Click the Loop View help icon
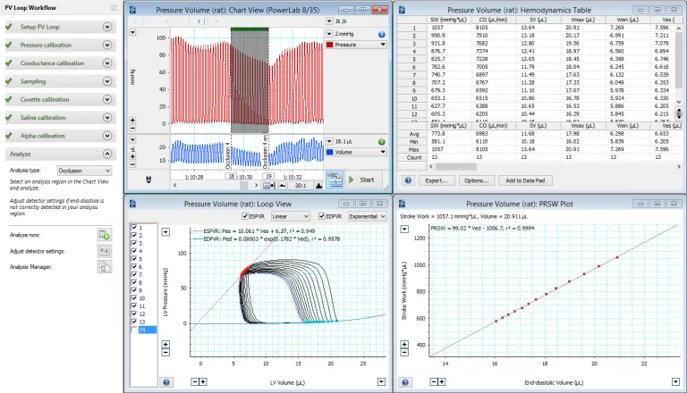 166,382
